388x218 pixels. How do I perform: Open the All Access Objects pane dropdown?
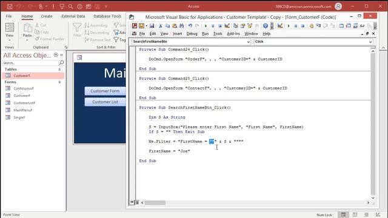click(56, 55)
